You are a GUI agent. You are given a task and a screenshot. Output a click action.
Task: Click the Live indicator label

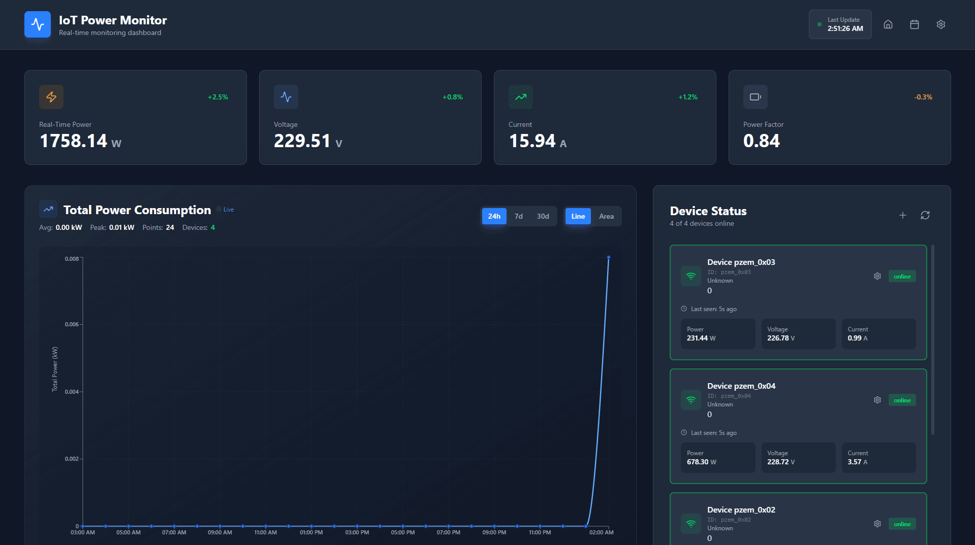pyautogui.click(x=229, y=210)
